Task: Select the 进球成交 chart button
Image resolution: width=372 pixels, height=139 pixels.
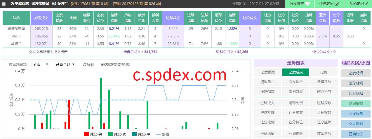Action: tap(267, 103)
